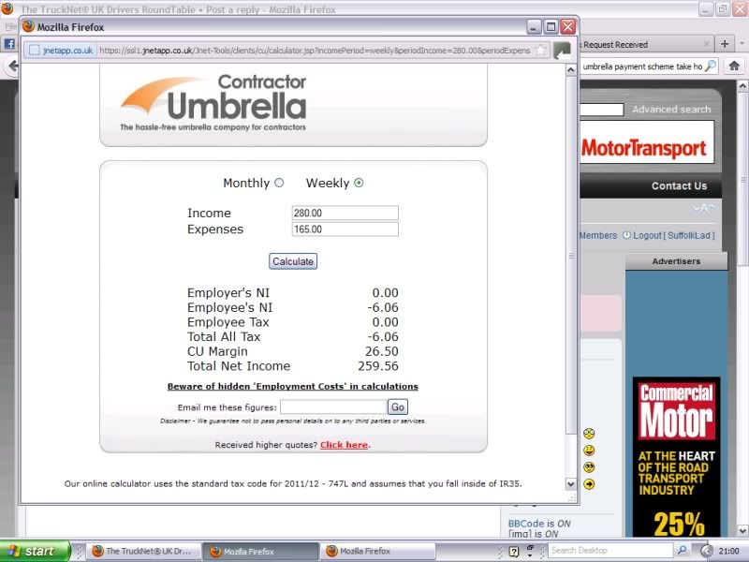Click the power icon beside Logout
Screen dimensions: 749x562
(626, 235)
